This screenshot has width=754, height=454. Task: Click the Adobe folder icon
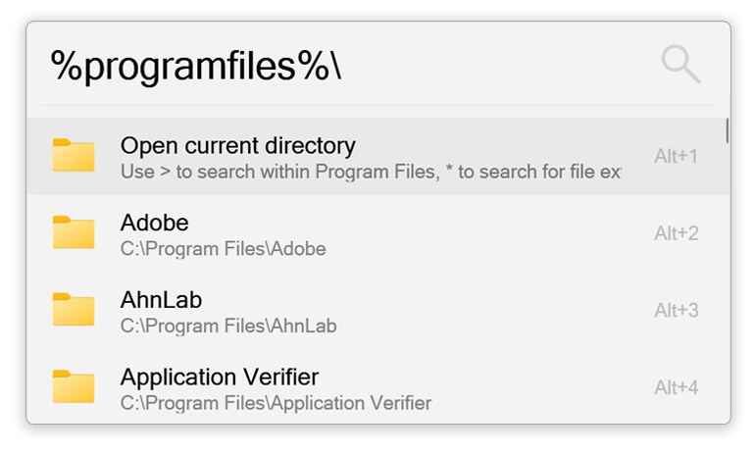(74, 232)
